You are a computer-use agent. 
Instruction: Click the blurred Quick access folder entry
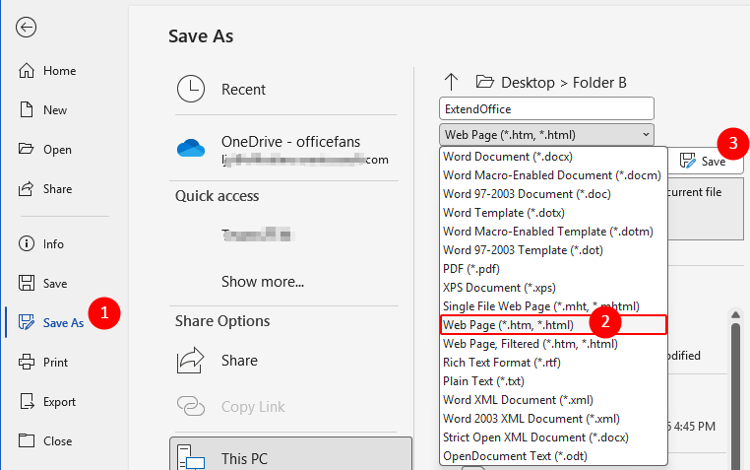point(257,235)
